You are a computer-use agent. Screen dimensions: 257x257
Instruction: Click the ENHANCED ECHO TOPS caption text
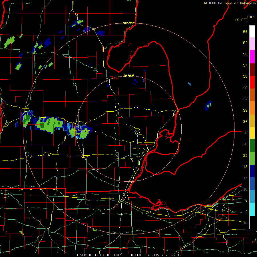(x=100, y=255)
